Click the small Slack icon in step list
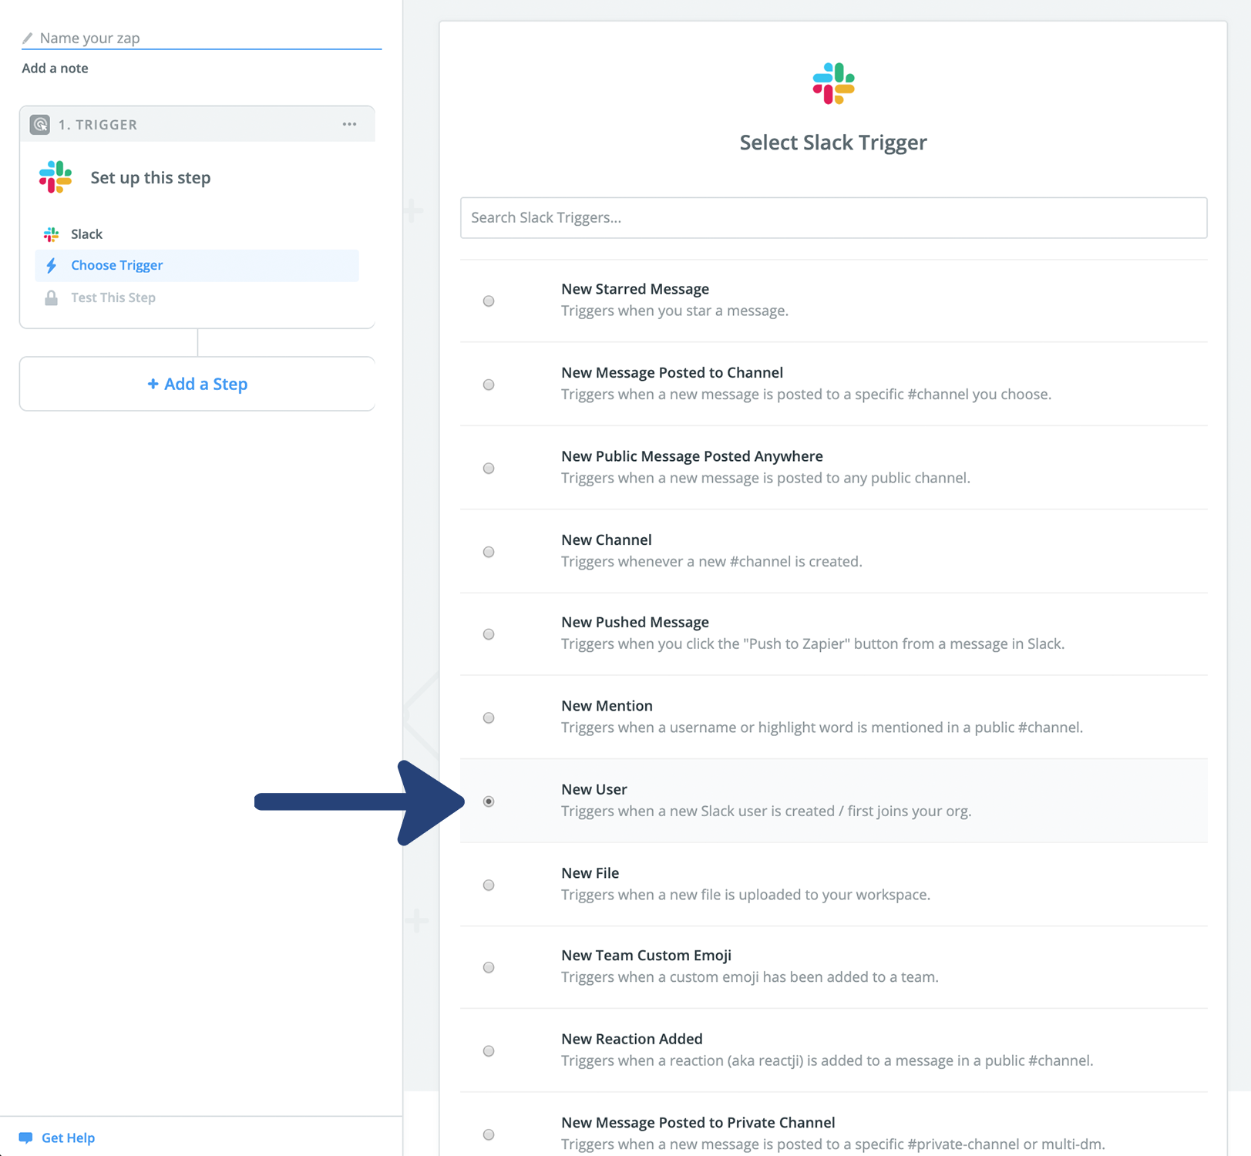1251x1156 pixels. [52, 234]
